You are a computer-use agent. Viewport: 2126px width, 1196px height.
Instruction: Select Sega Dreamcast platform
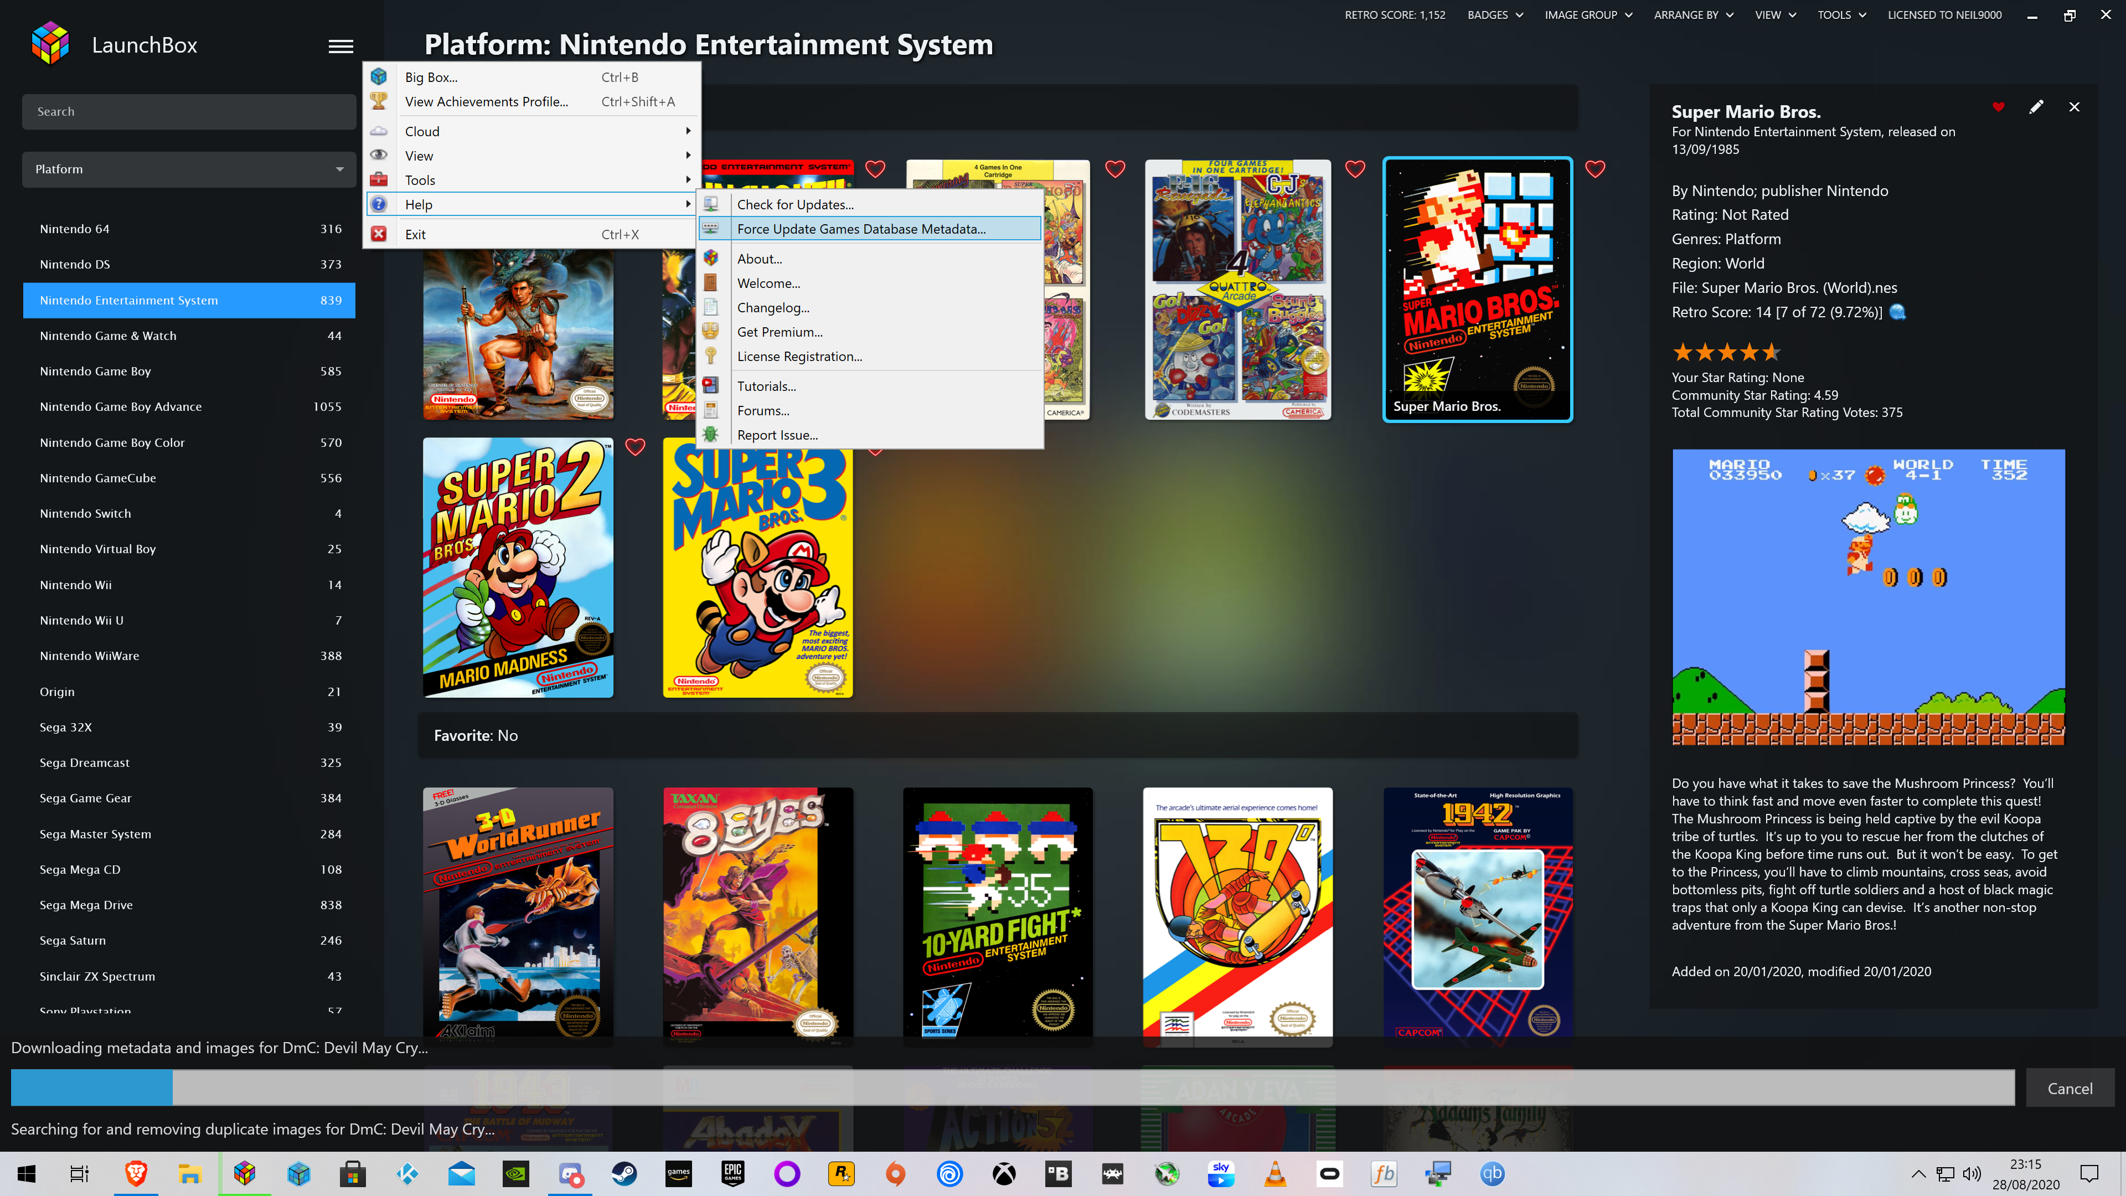[189, 762]
